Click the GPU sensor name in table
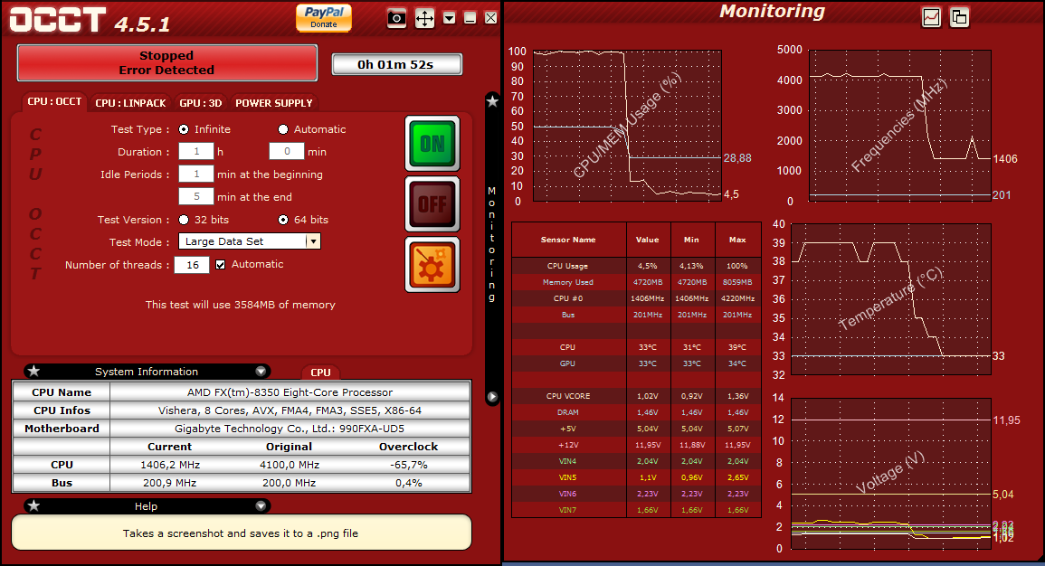 [x=568, y=363]
